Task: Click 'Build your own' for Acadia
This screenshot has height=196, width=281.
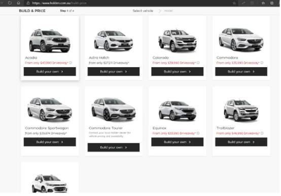Action: (x=50, y=72)
